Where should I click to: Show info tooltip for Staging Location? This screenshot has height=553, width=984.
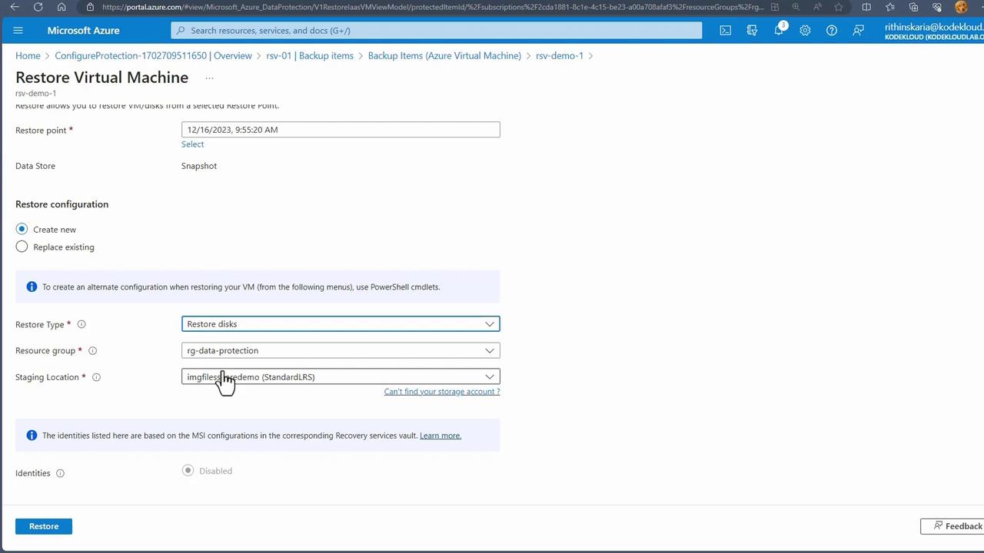[x=96, y=377]
